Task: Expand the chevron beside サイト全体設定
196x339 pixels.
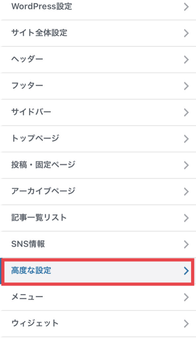Action: pyautogui.click(x=186, y=33)
